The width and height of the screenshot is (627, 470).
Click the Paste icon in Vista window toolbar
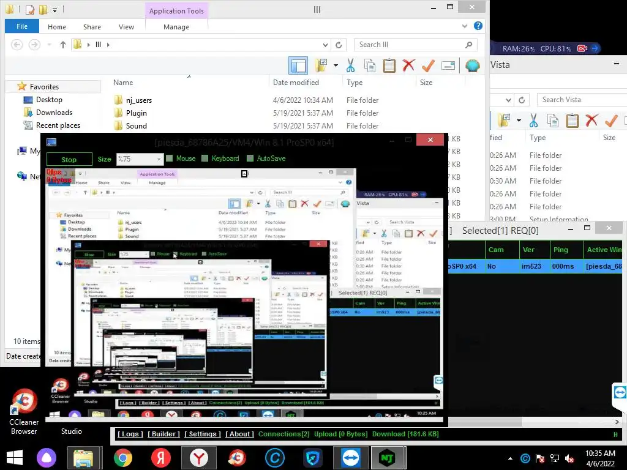[x=573, y=121]
